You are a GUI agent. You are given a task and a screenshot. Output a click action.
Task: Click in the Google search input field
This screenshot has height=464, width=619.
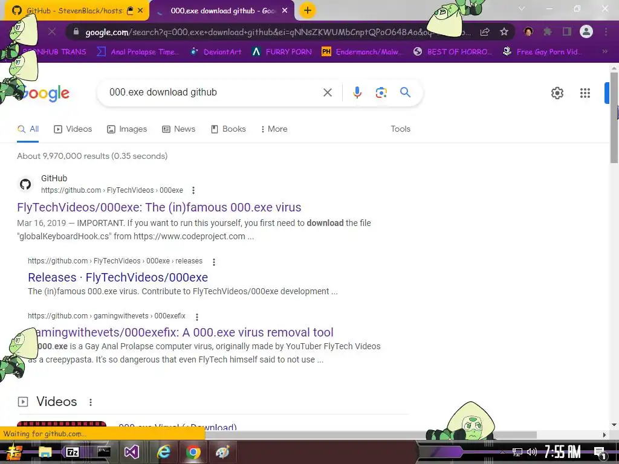coord(213,92)
